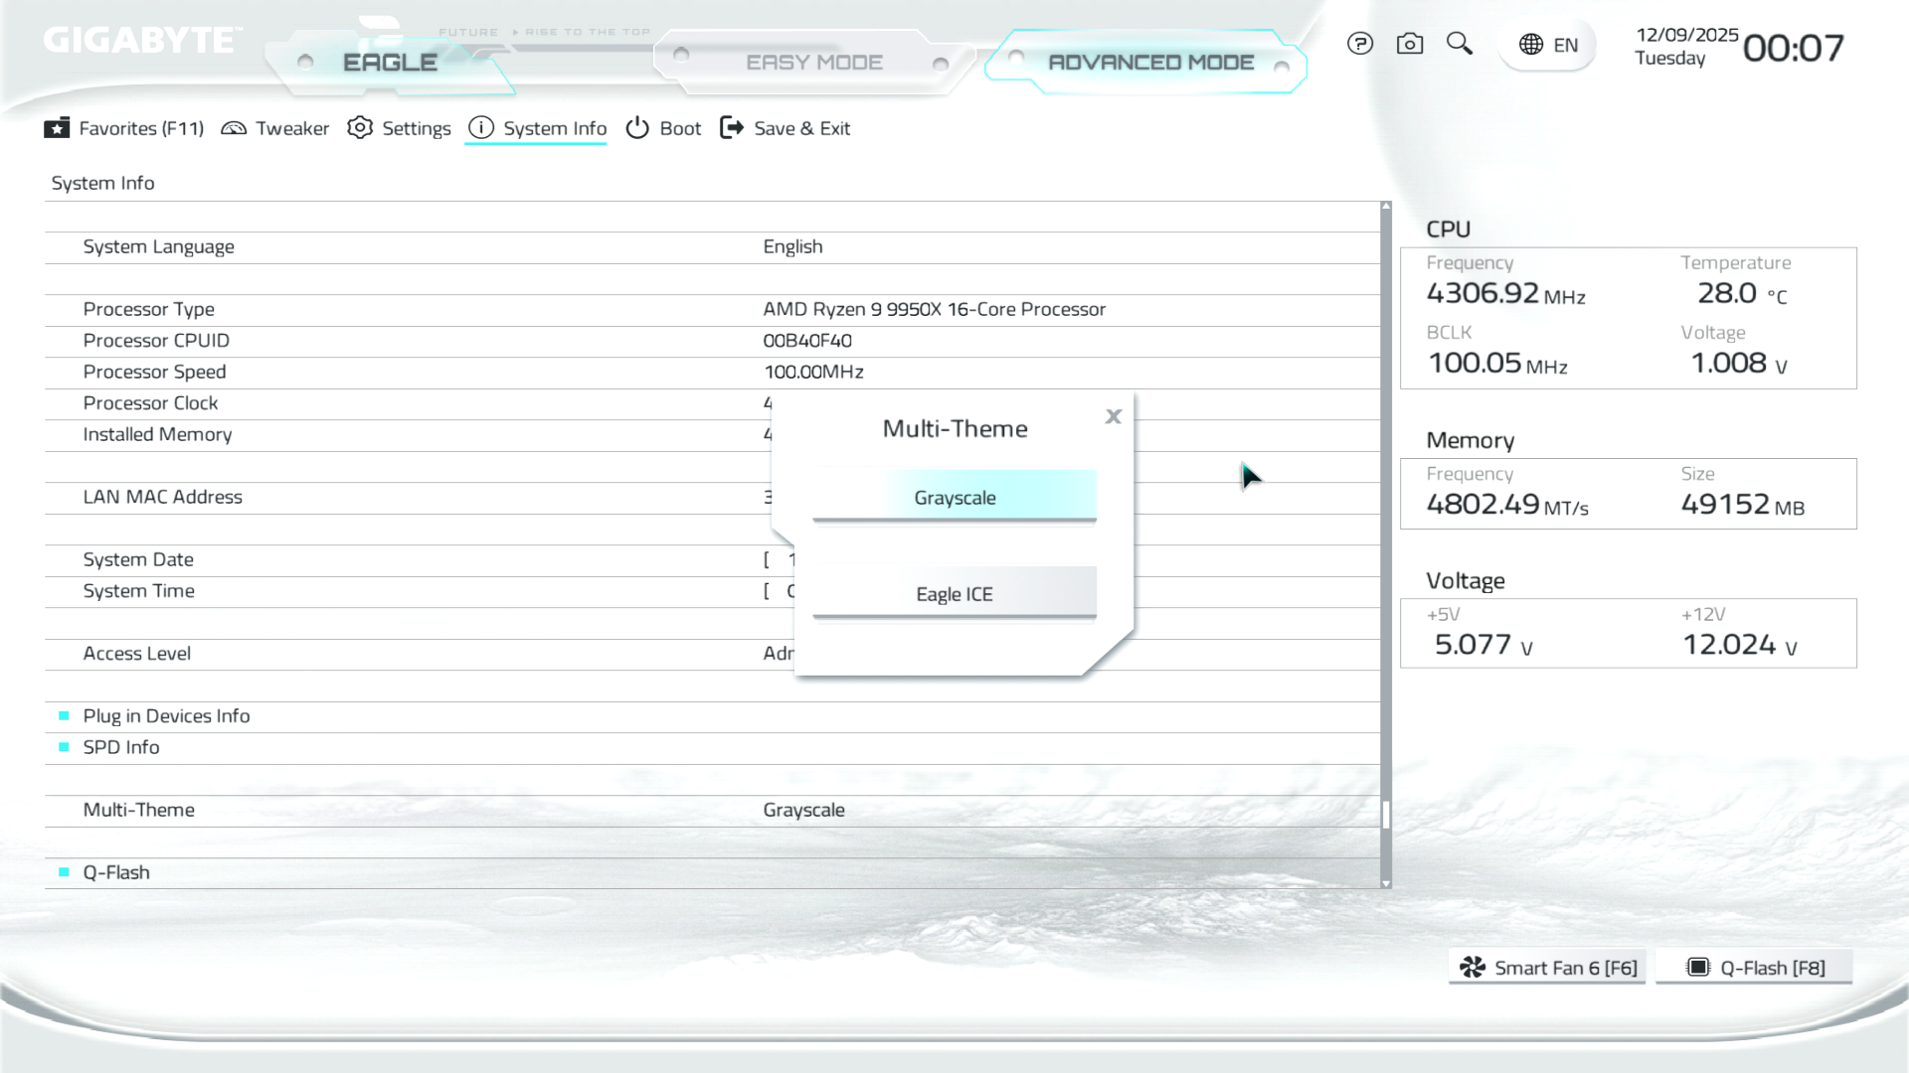
Task: Click the Save & Exit arrow icon
Action: click(x=732, y=128)
